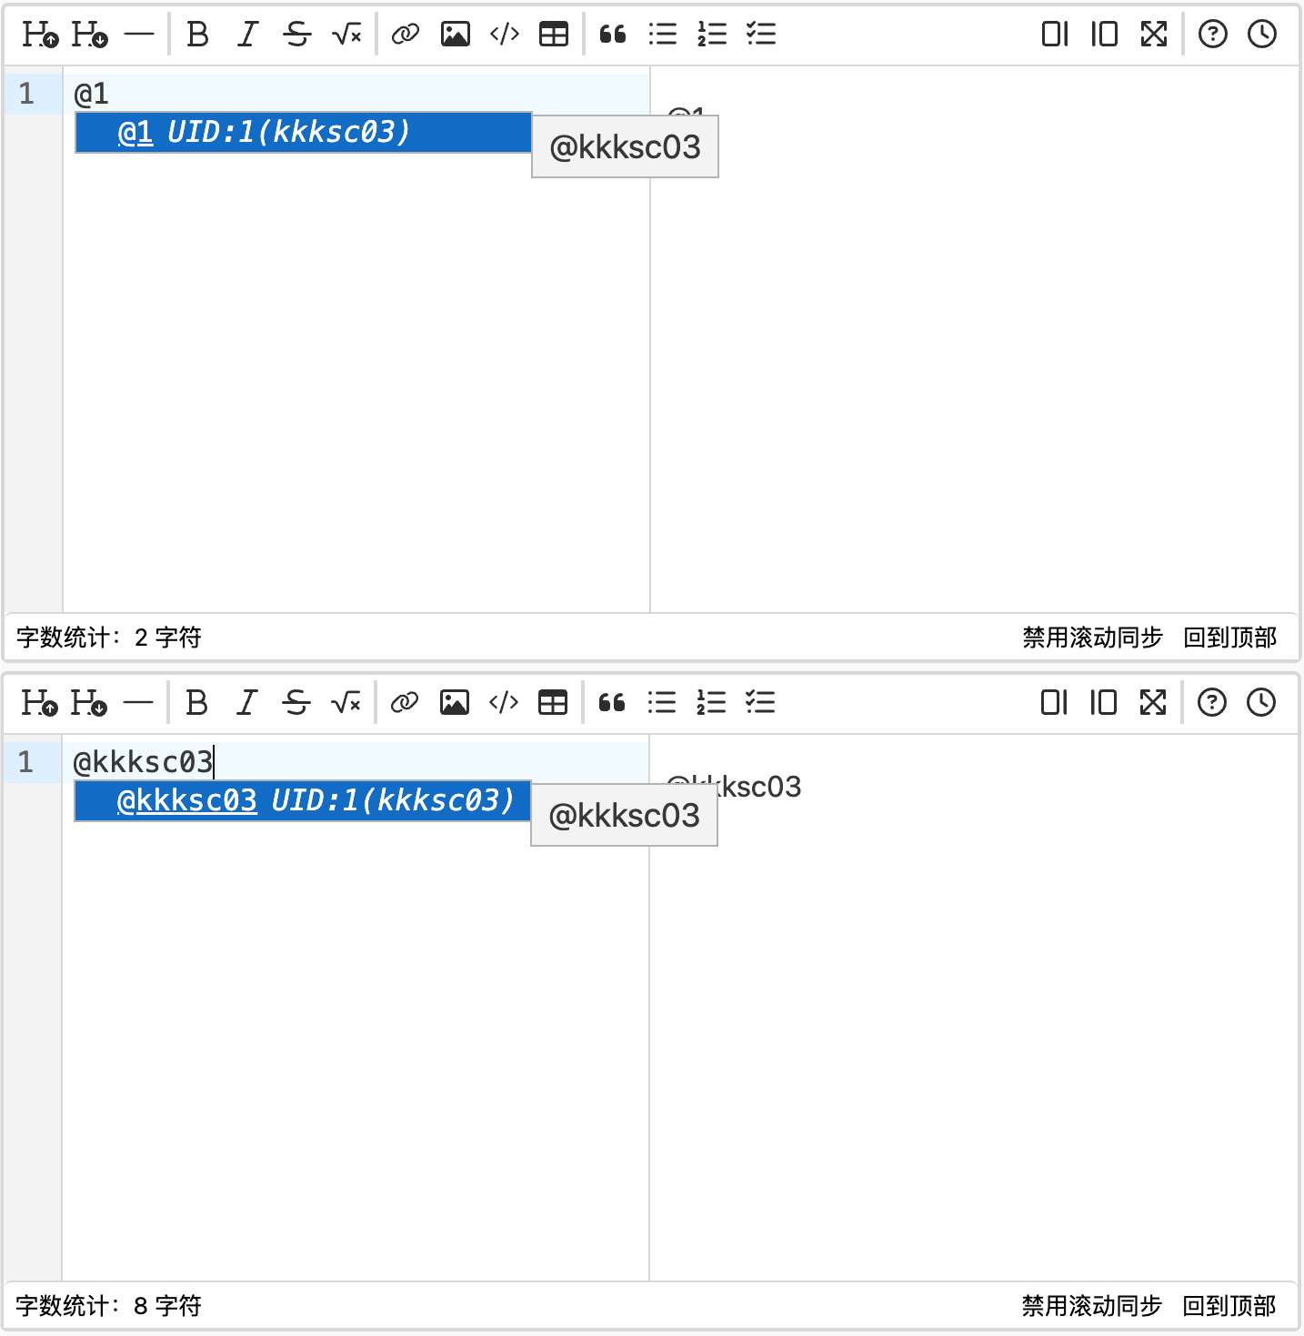Insert unordered list in bottom editor
Image resolution: width=1304 pixels, height=1336 pixels.
click(x=662, y=703)
